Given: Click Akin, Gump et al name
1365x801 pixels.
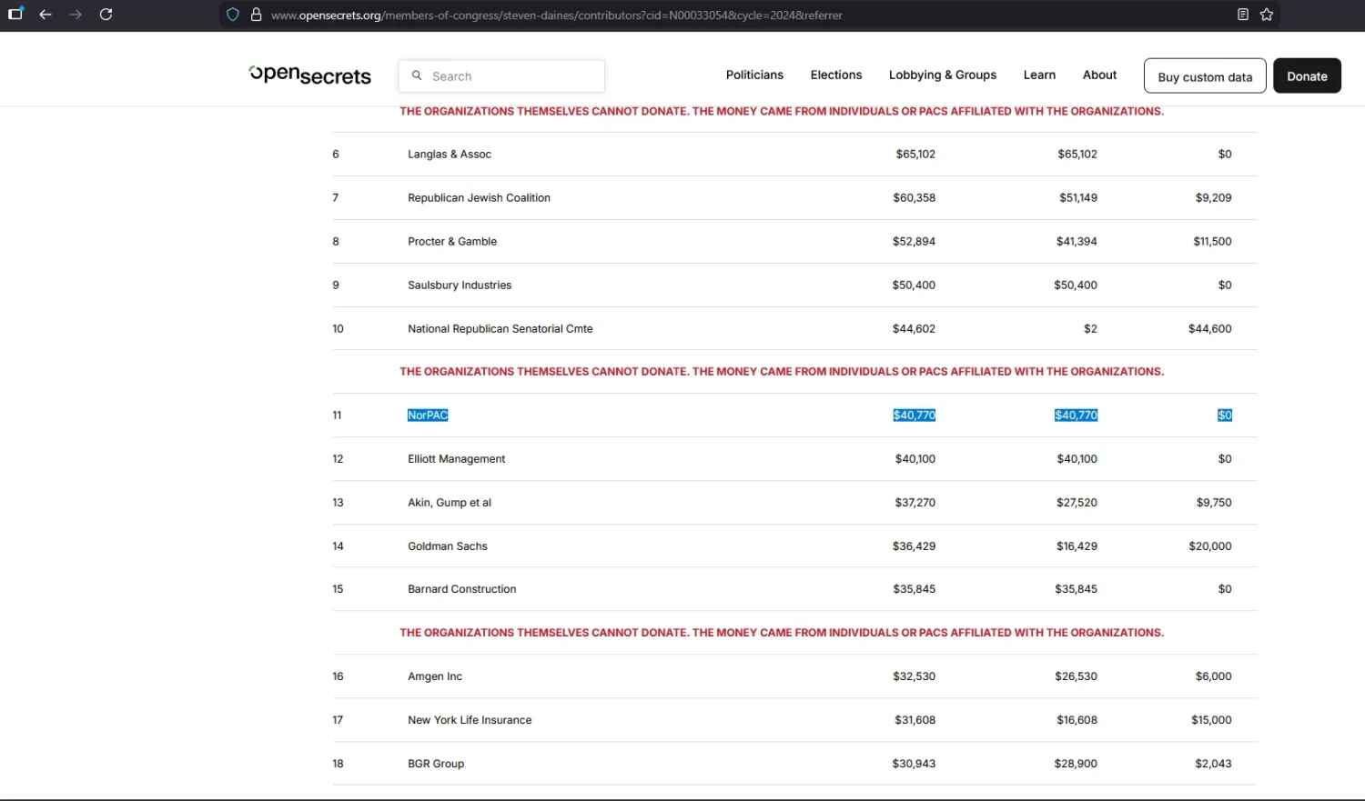Looking at the screenshot, I should pyautogui.click(x=450, y=503).
